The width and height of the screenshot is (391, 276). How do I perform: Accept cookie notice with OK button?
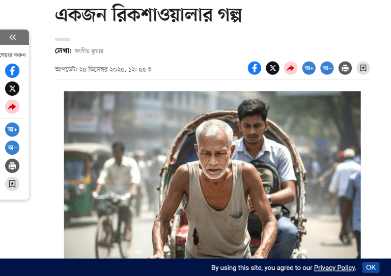pos(371,267)
